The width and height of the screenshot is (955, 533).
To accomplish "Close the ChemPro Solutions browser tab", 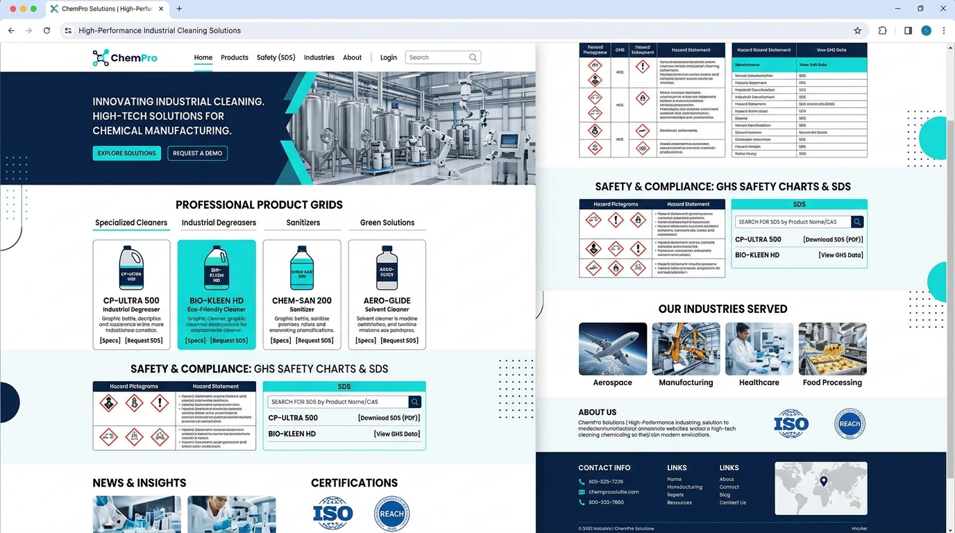I will pyautogui.click(x=161, y=9).
